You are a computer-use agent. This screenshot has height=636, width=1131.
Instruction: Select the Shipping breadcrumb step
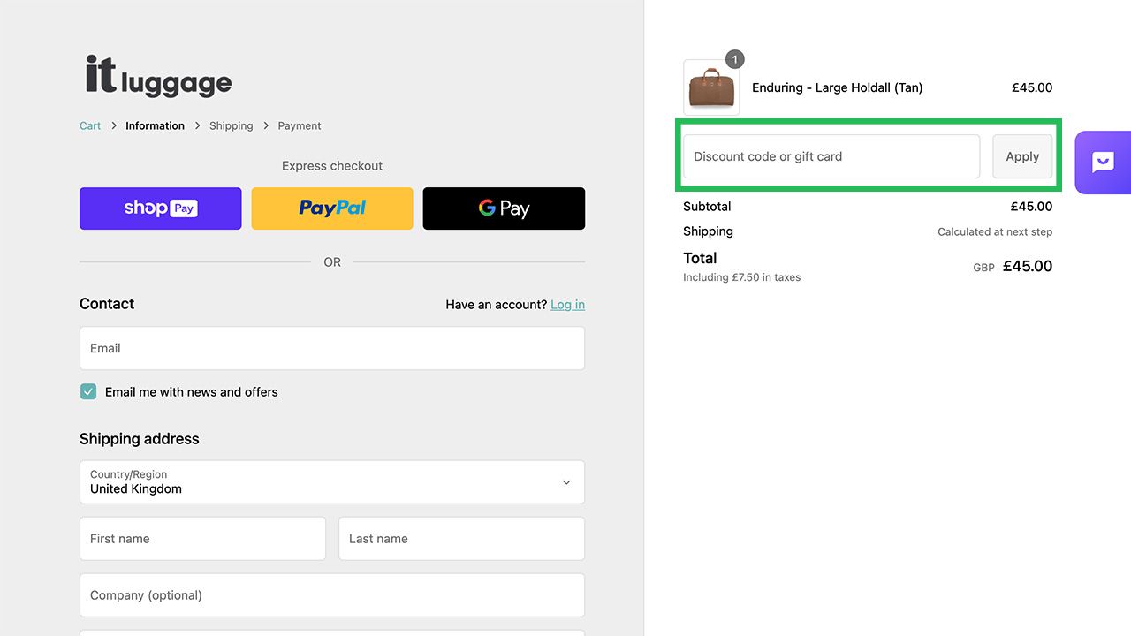click(x=231, y=125)
